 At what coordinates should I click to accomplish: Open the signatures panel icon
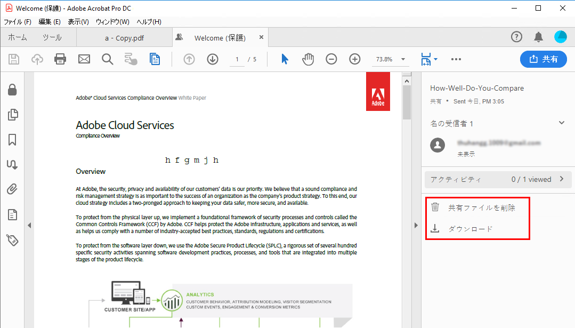coord(12,164)
